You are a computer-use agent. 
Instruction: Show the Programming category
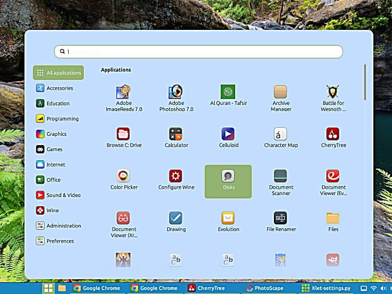click(x=57, y=119)
